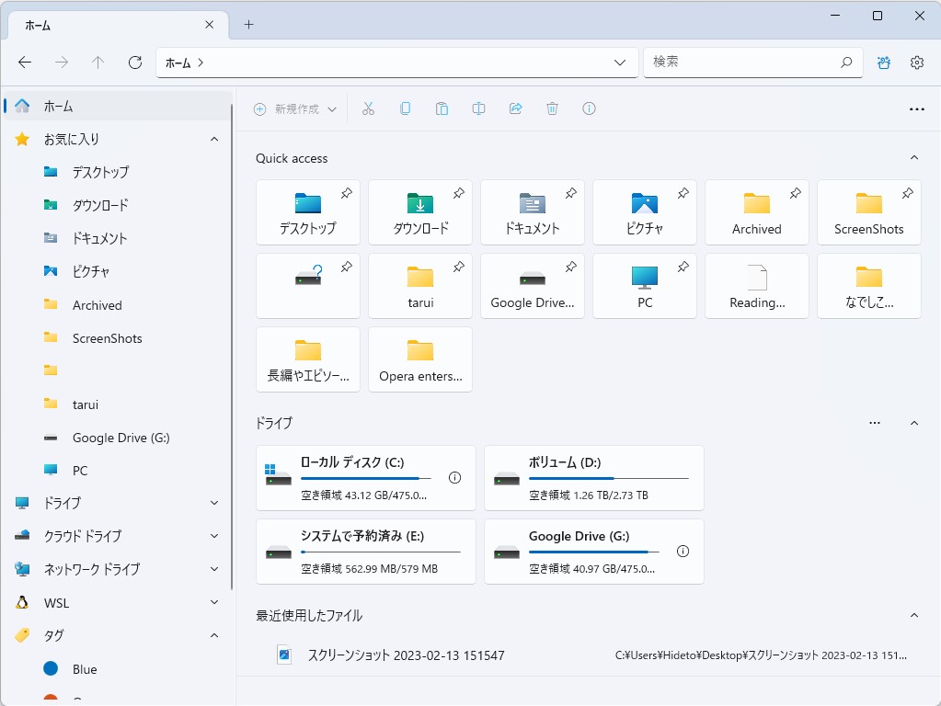Open a new Explorer tab with the plus button

[x=247, y=25]
